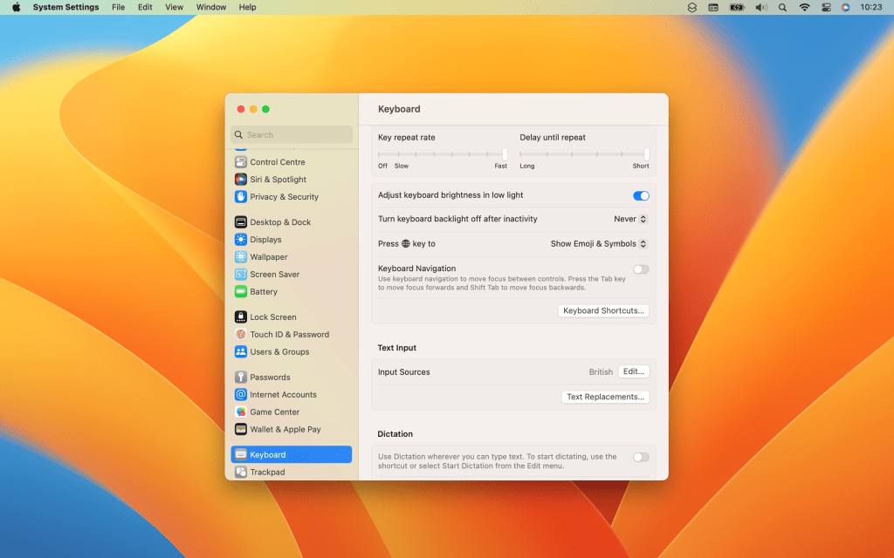Open the View menu
894x558 pixels.
[x=174, y=7]
